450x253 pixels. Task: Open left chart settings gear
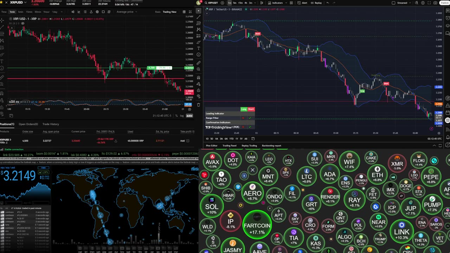tap(97, 12)
